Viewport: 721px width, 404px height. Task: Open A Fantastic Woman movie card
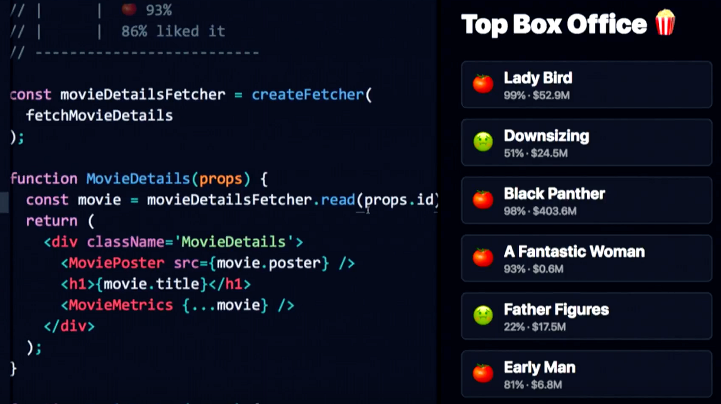click(586, 258)
